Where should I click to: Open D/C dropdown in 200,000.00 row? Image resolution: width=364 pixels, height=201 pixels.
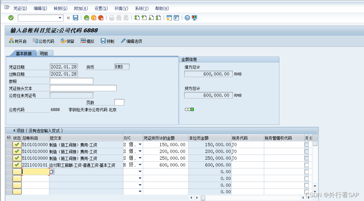[x=140, y=151]
